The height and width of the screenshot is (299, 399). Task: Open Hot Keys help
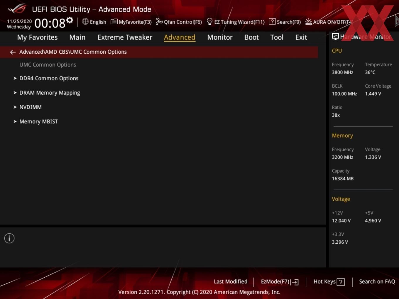click(x=329, y=282)
